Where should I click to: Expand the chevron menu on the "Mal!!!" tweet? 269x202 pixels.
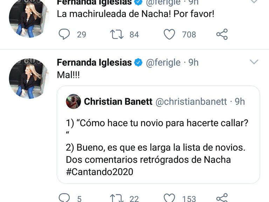click(254, 62)
